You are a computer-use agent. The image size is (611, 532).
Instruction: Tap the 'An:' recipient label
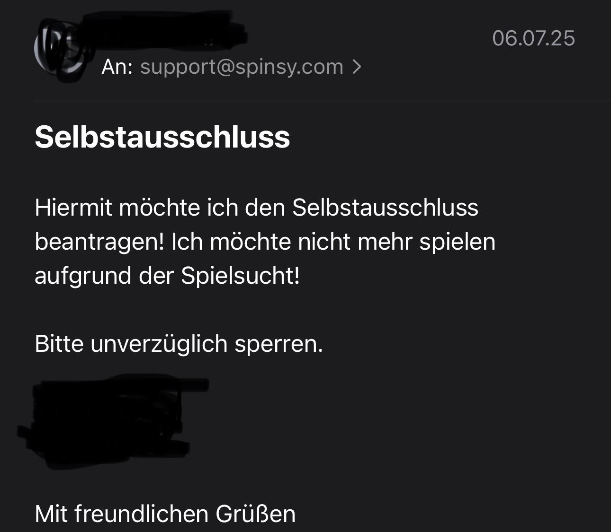[x=117, y=67]
